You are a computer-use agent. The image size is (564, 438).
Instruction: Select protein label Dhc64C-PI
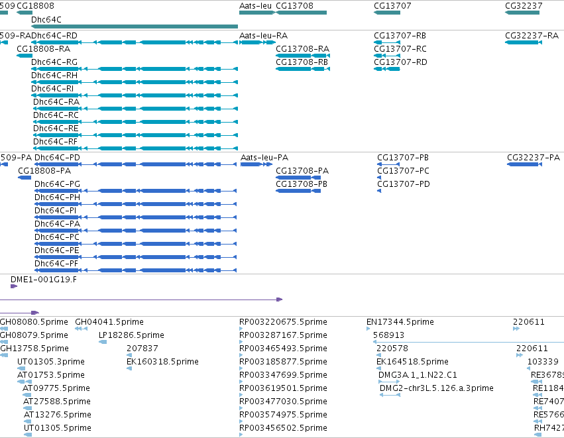tap(56, 211)
